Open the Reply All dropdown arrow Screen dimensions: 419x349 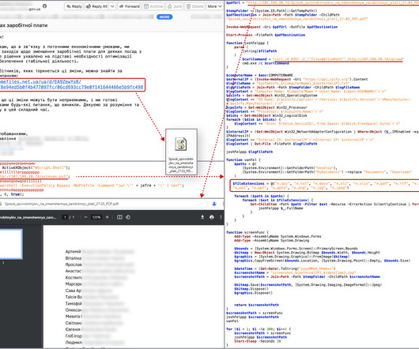coord(112,6)
